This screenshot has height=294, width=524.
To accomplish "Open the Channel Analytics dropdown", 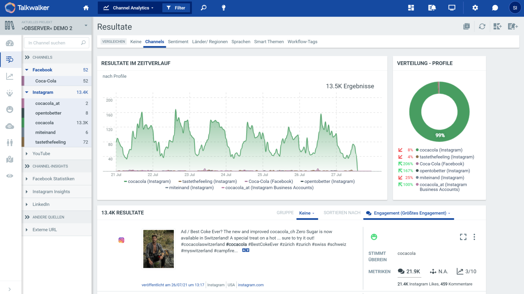I will 129,8.
